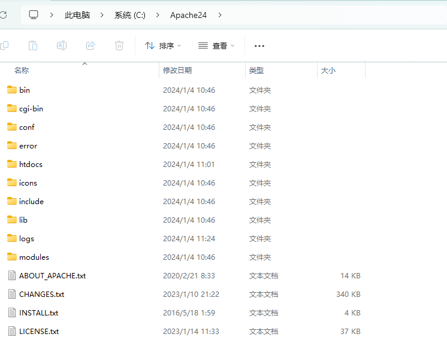Click the 此电脑 breadcrumb
The height and width of the screenshot is (340, 447).
click(77, 15)
